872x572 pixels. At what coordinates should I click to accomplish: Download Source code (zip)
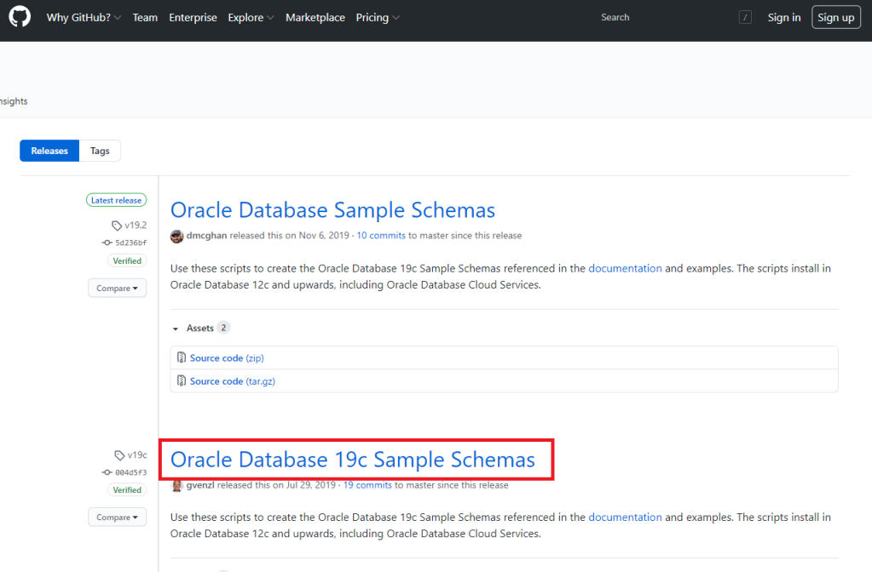point(227,358)
